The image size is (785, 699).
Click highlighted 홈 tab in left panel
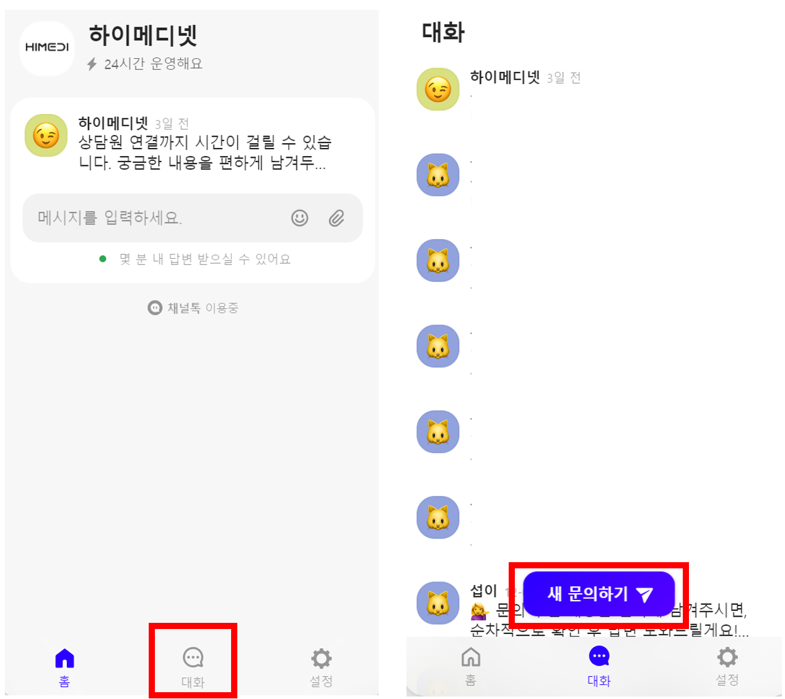click(64, 667)
